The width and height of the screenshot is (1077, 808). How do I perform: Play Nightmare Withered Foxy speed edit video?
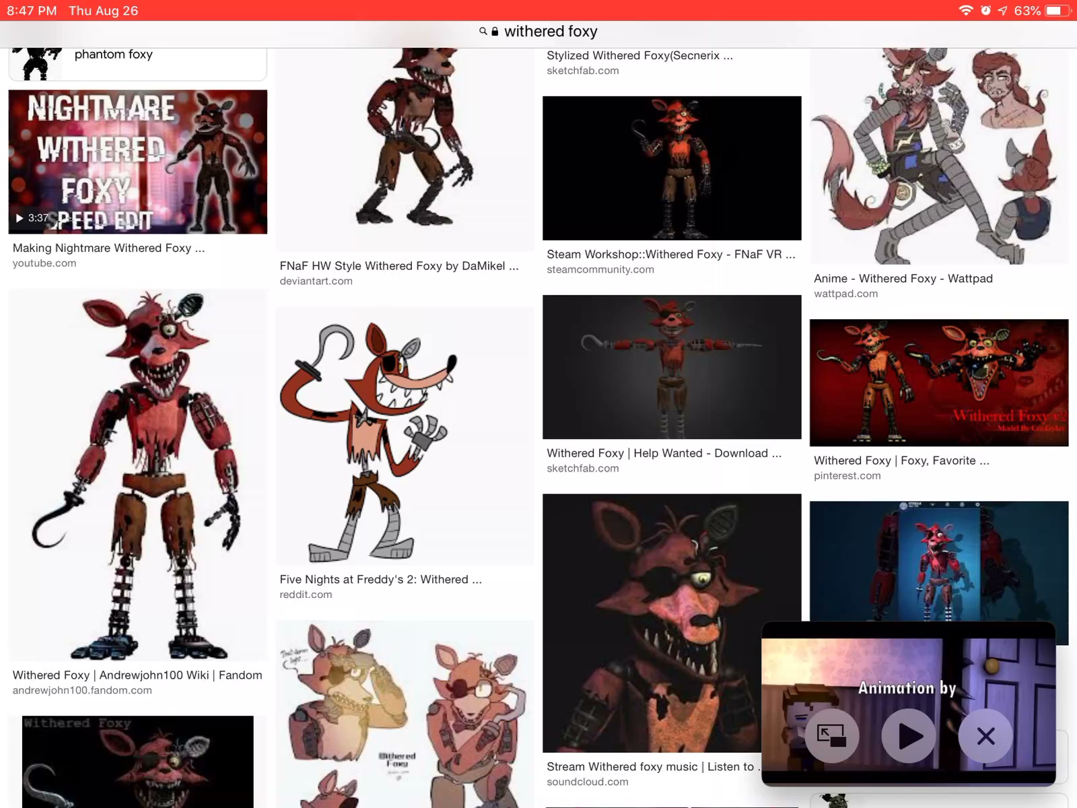137,162
